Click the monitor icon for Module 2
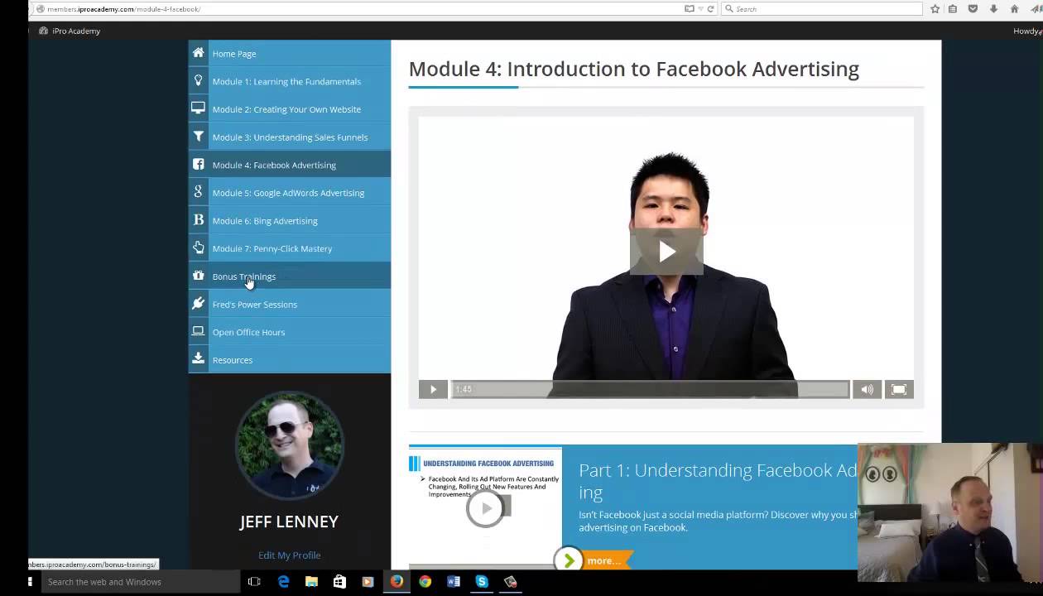The width and height of the screenshot is (1043, 596). 198,108
